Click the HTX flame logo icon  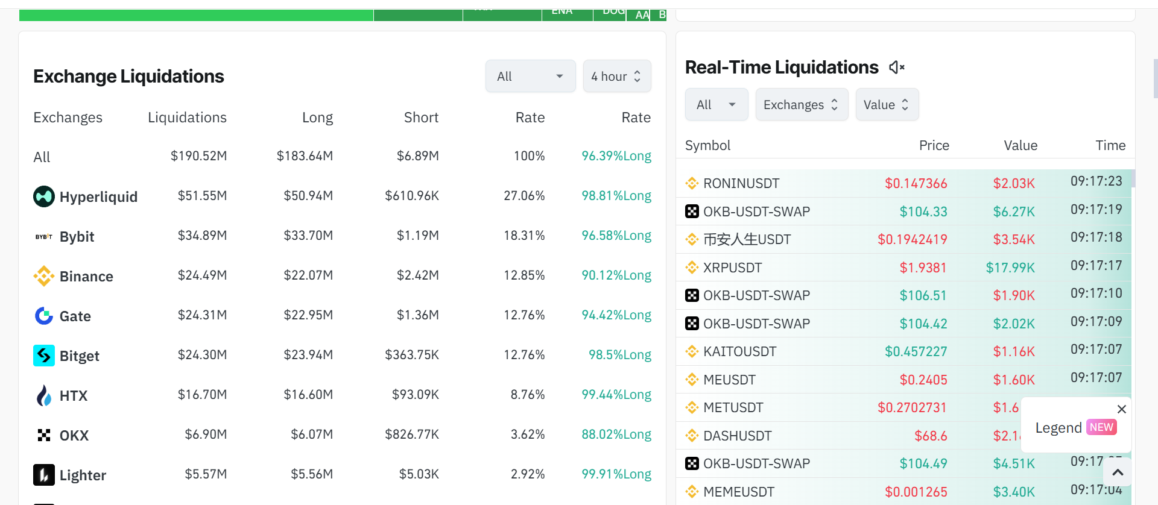coord(44,396)
